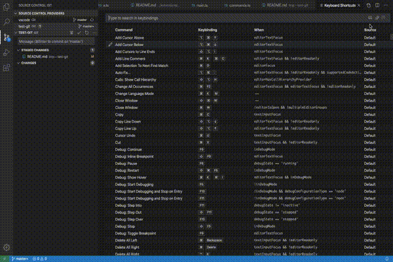Image resolution: width=393 pixels, height=262 pixels.
Task: Select the Add Cursor Above row
Action: (x=248, y=37)
